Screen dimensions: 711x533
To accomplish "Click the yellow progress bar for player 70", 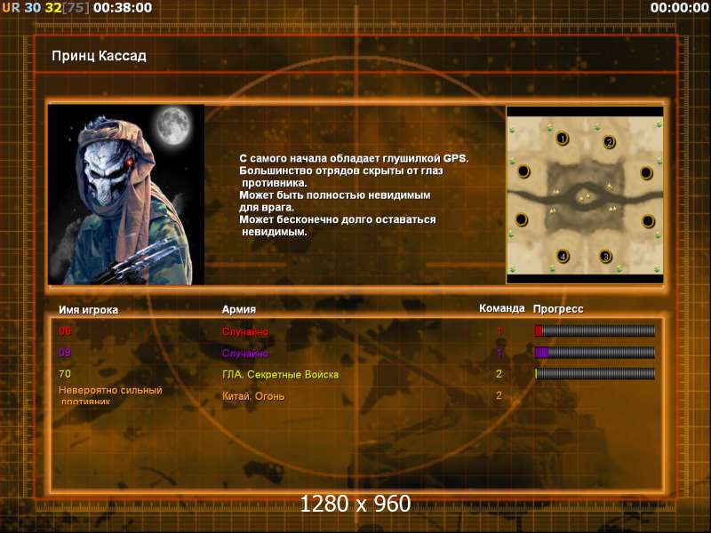I will (x=595, y=373).
